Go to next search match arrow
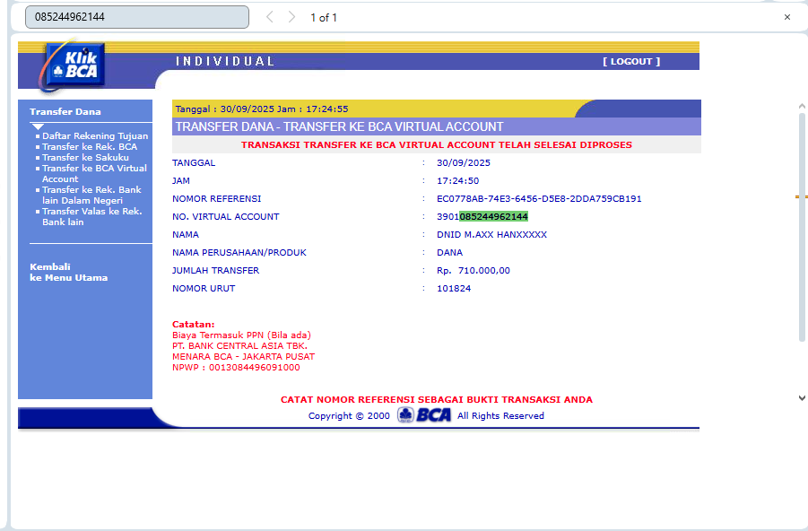 pyautogui.click(x=291, y=17)
